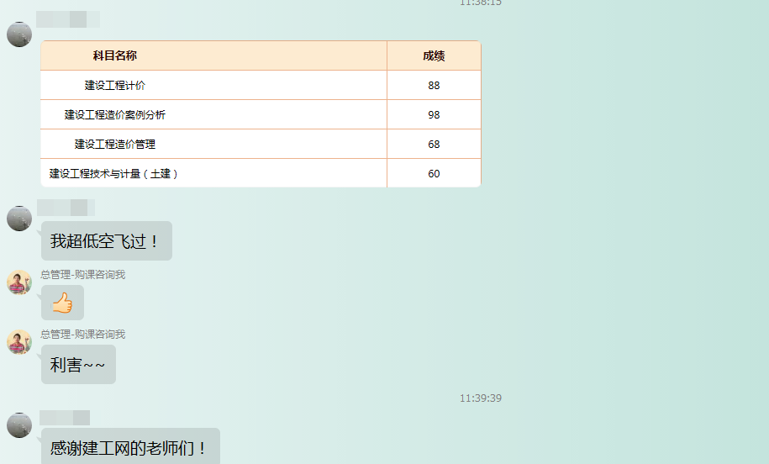Viewport: 769px width, 464px height.
Task: Click the score 60 cell
Action: (x=434, y=174)
